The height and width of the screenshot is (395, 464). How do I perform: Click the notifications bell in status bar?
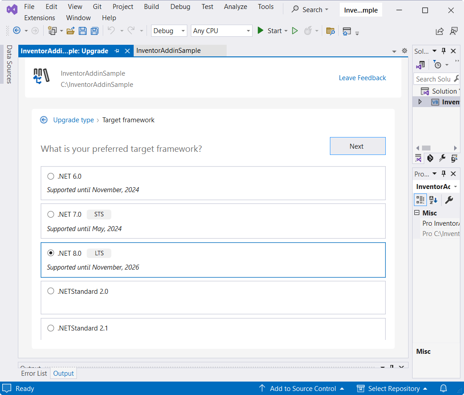pyautogui.click(x=443, y=388)
